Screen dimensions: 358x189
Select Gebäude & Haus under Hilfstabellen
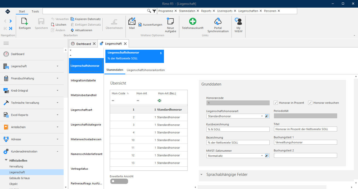tap(19, 178)
